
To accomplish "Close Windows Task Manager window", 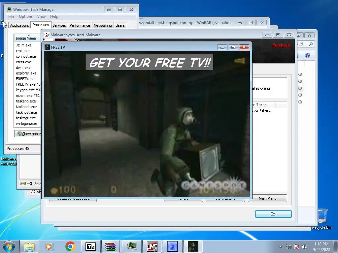I will click(x=131, y=9).
